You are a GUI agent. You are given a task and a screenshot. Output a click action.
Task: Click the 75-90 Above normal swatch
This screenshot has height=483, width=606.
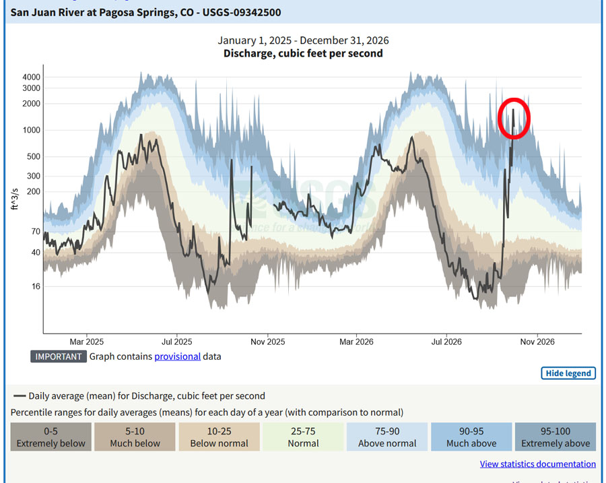pyautogui.click(x=387, y=437)
